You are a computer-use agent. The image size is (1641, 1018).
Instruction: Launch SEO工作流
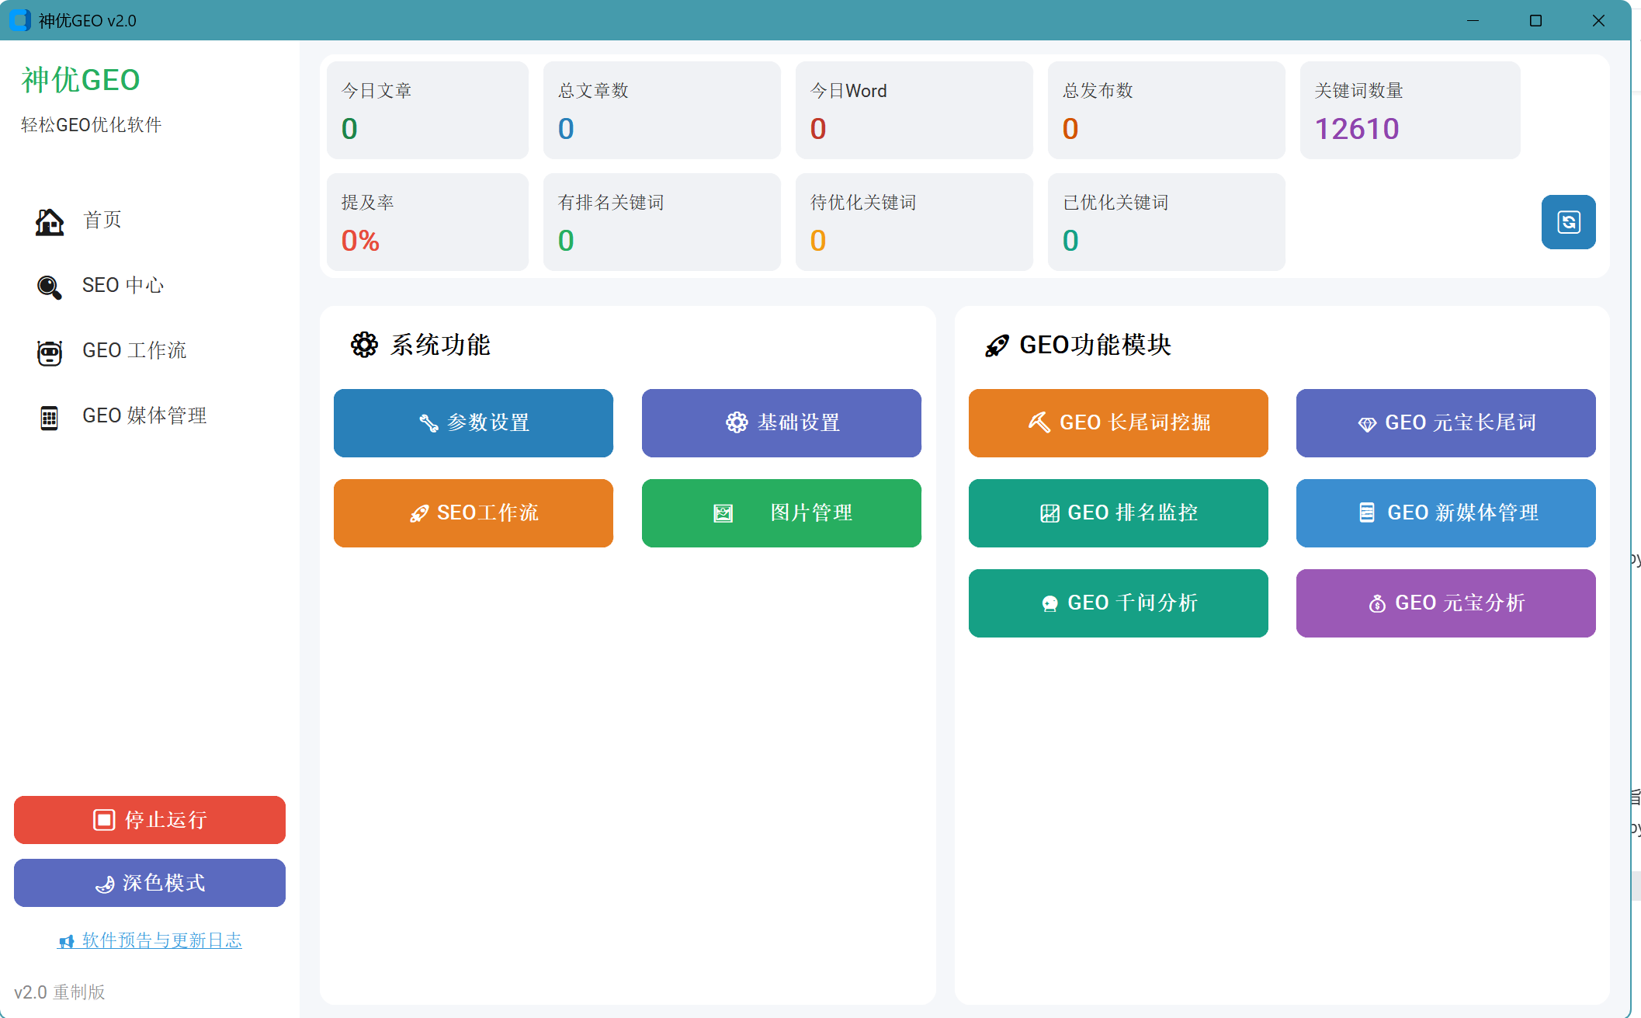474,513
